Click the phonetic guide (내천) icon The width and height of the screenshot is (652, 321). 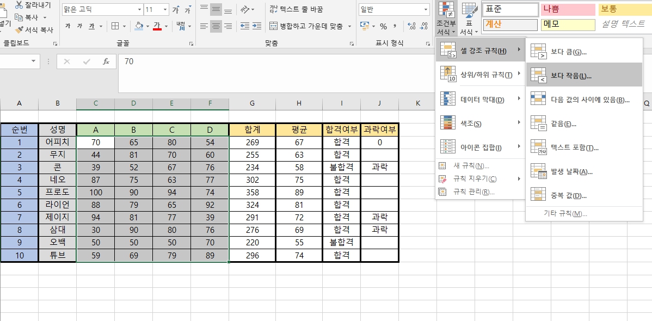(181, 26)
